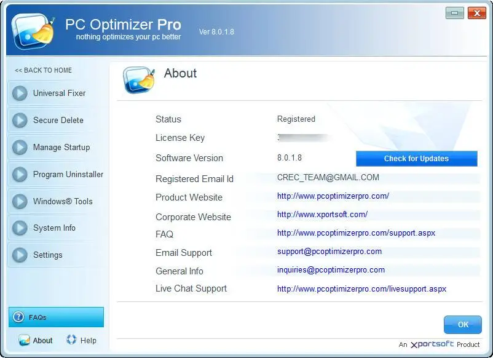Click the About page broom logo
The image size is (493, 358).
(139, 80)
